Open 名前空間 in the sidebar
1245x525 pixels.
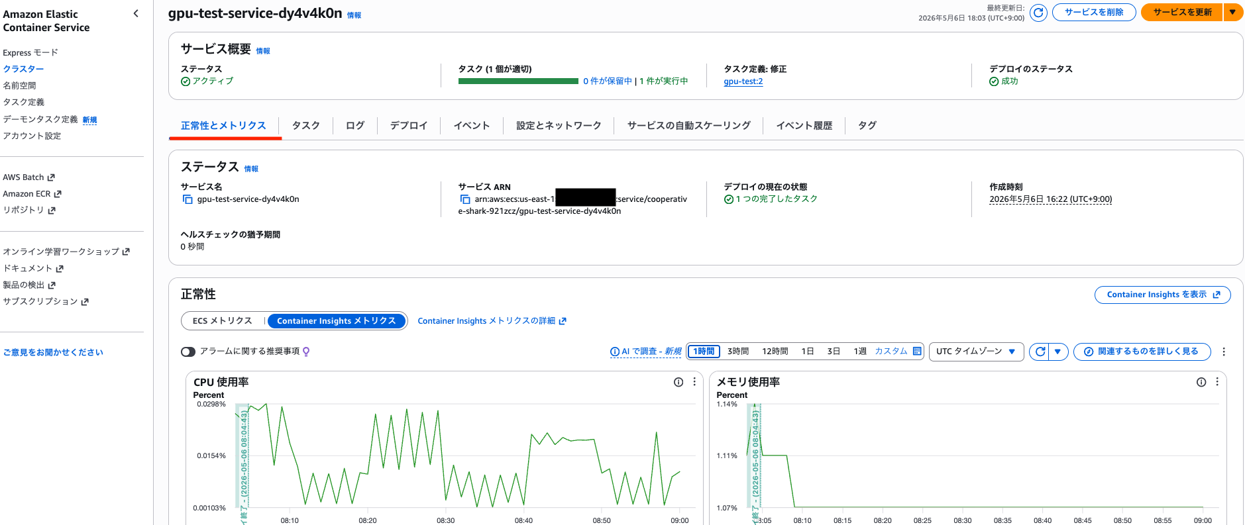coord(19,85)
